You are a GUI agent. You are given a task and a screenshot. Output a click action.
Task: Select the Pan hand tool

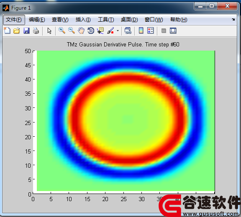click(81, 31)
